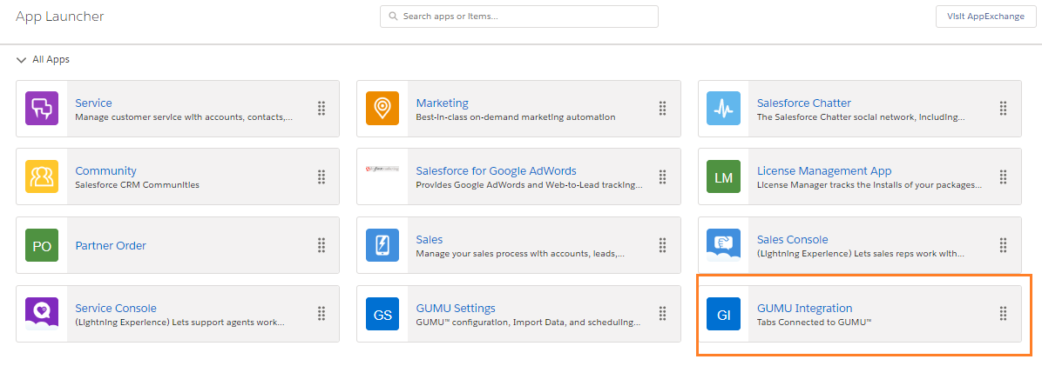Open the Service app link
The width and height of the screenshot is (1042, 366).
tap(94, 103)
